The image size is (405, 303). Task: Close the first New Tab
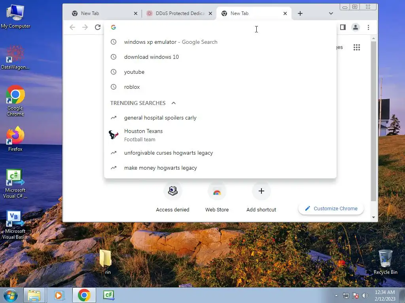(136, 13)
